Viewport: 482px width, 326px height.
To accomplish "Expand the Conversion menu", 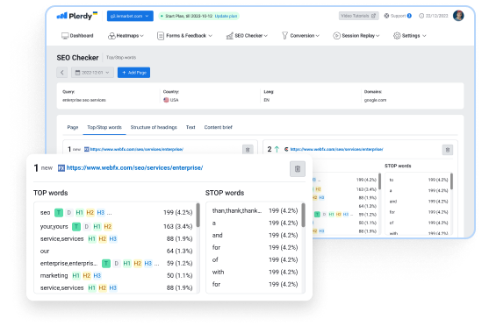I will pos(300,36).
